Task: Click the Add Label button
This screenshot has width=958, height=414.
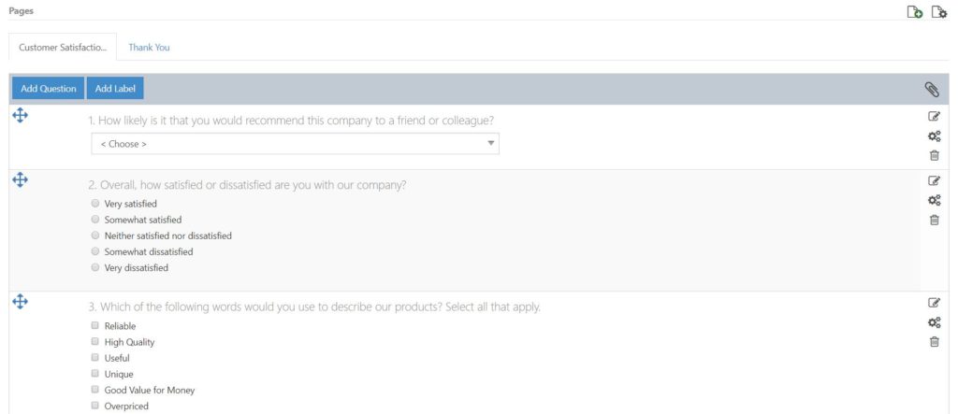Action: coord(115,89)
